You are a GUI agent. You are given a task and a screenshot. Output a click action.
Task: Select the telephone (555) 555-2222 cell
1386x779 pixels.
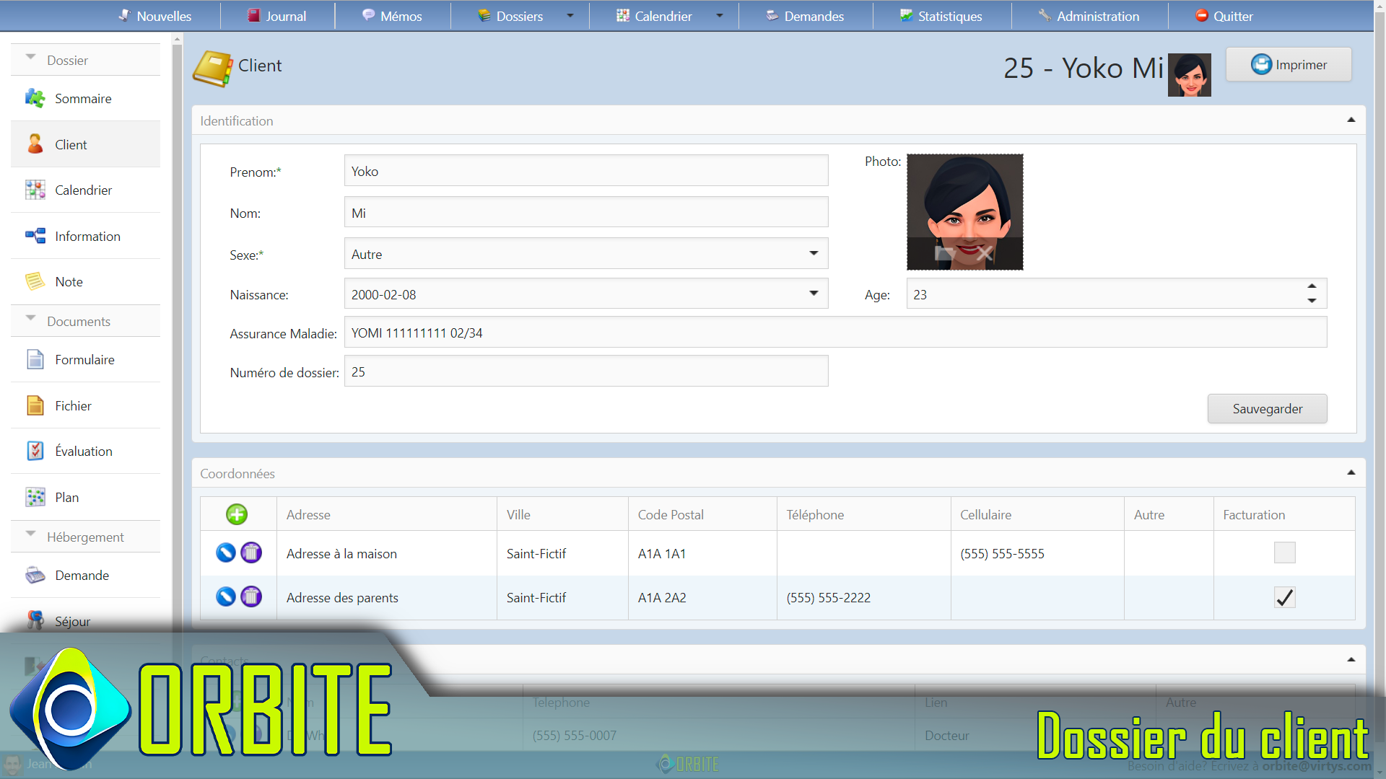(863, 597)
